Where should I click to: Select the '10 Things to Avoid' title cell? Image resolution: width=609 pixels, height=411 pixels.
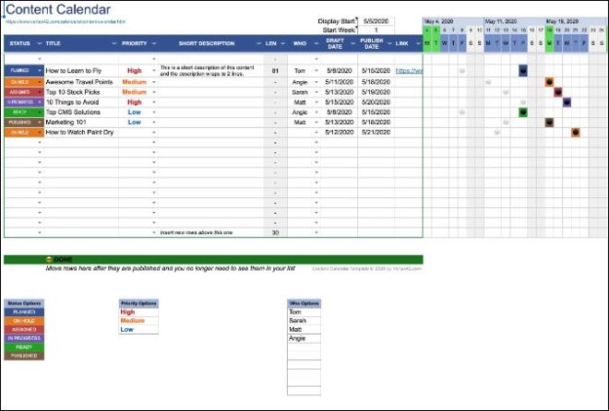click(81, 102)
